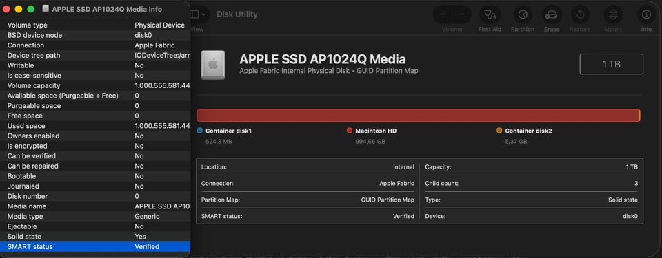Select the Media type row
This screenshot has height=258, width=662.
click(95, 216)
